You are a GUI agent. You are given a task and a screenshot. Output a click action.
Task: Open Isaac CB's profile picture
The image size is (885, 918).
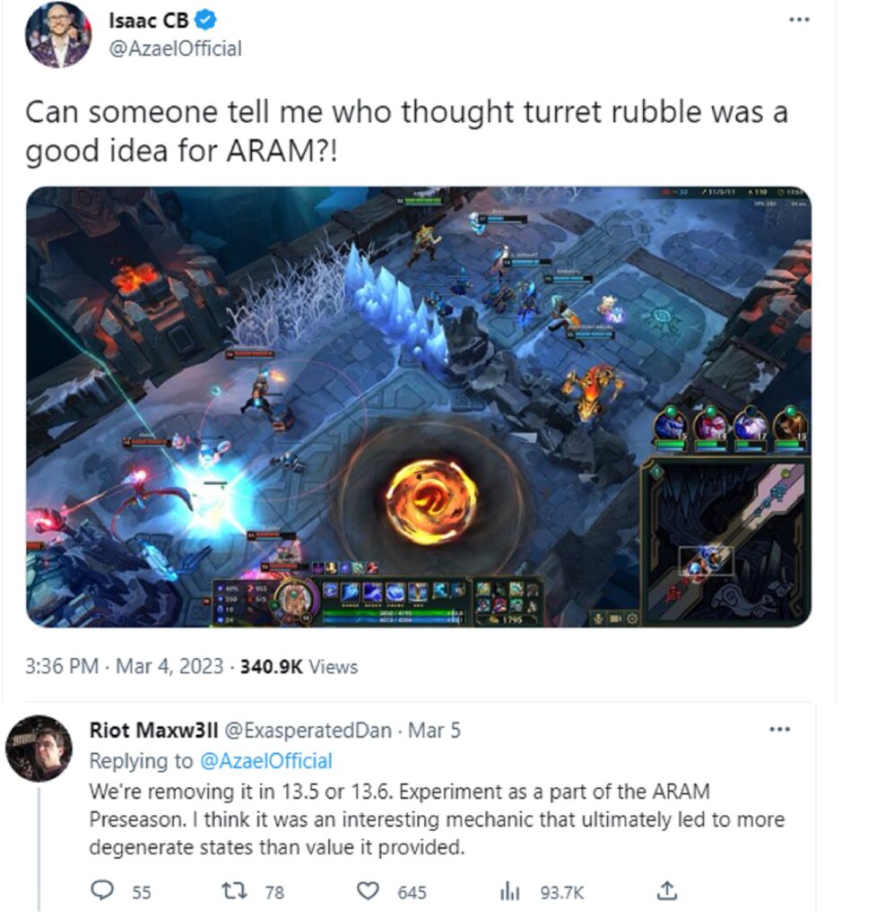coord(58,34)
